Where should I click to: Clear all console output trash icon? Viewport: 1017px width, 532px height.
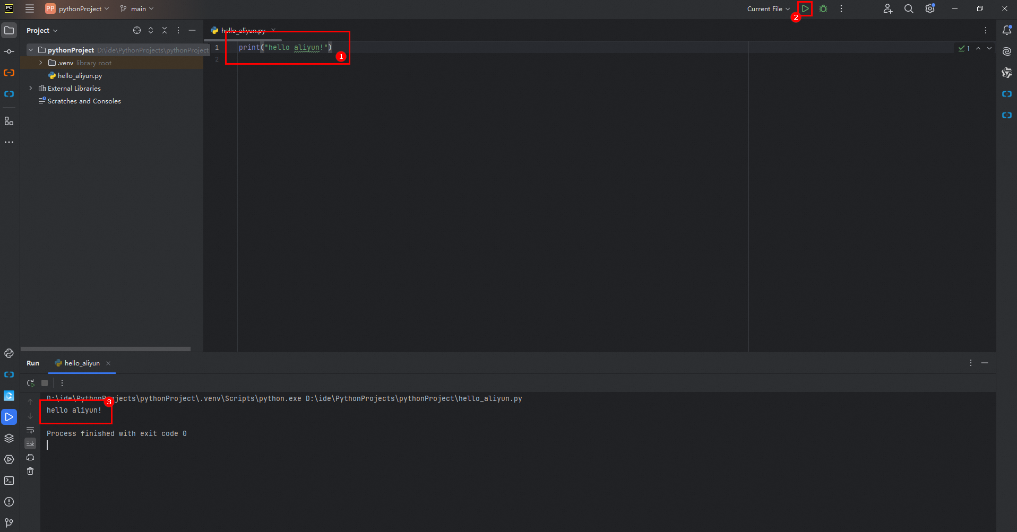click(30, 471)
